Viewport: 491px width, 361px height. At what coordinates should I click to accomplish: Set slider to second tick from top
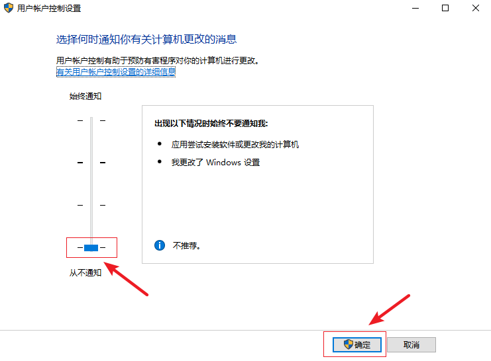coord(91,163)
